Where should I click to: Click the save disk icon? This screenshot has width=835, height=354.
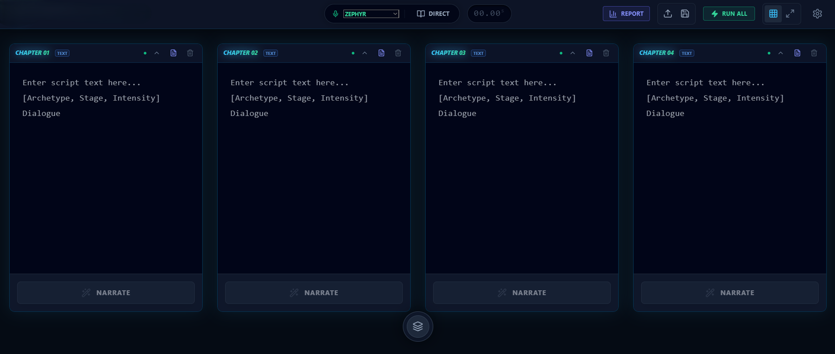point(685,14)
